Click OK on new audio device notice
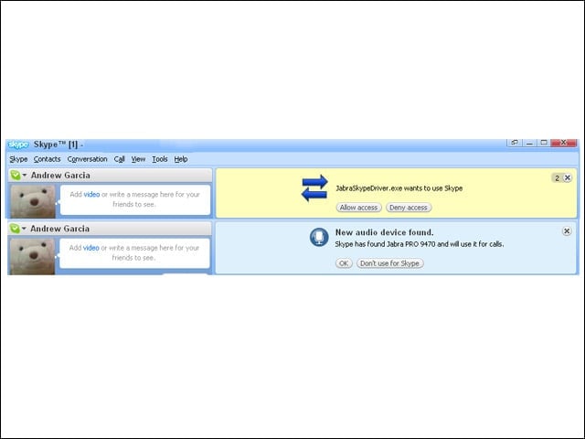585x439 pixels. (x=344, y=263)
